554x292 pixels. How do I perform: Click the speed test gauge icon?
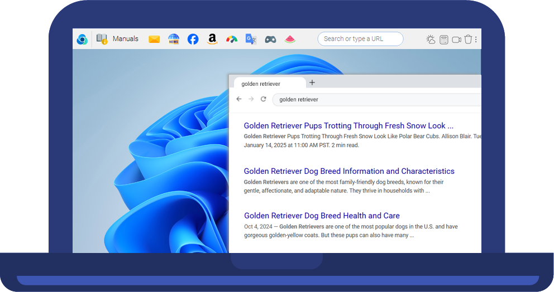[x=231, y=39]
